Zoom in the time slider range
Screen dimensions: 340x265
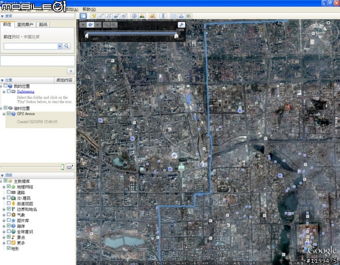[x=114, y=25]
